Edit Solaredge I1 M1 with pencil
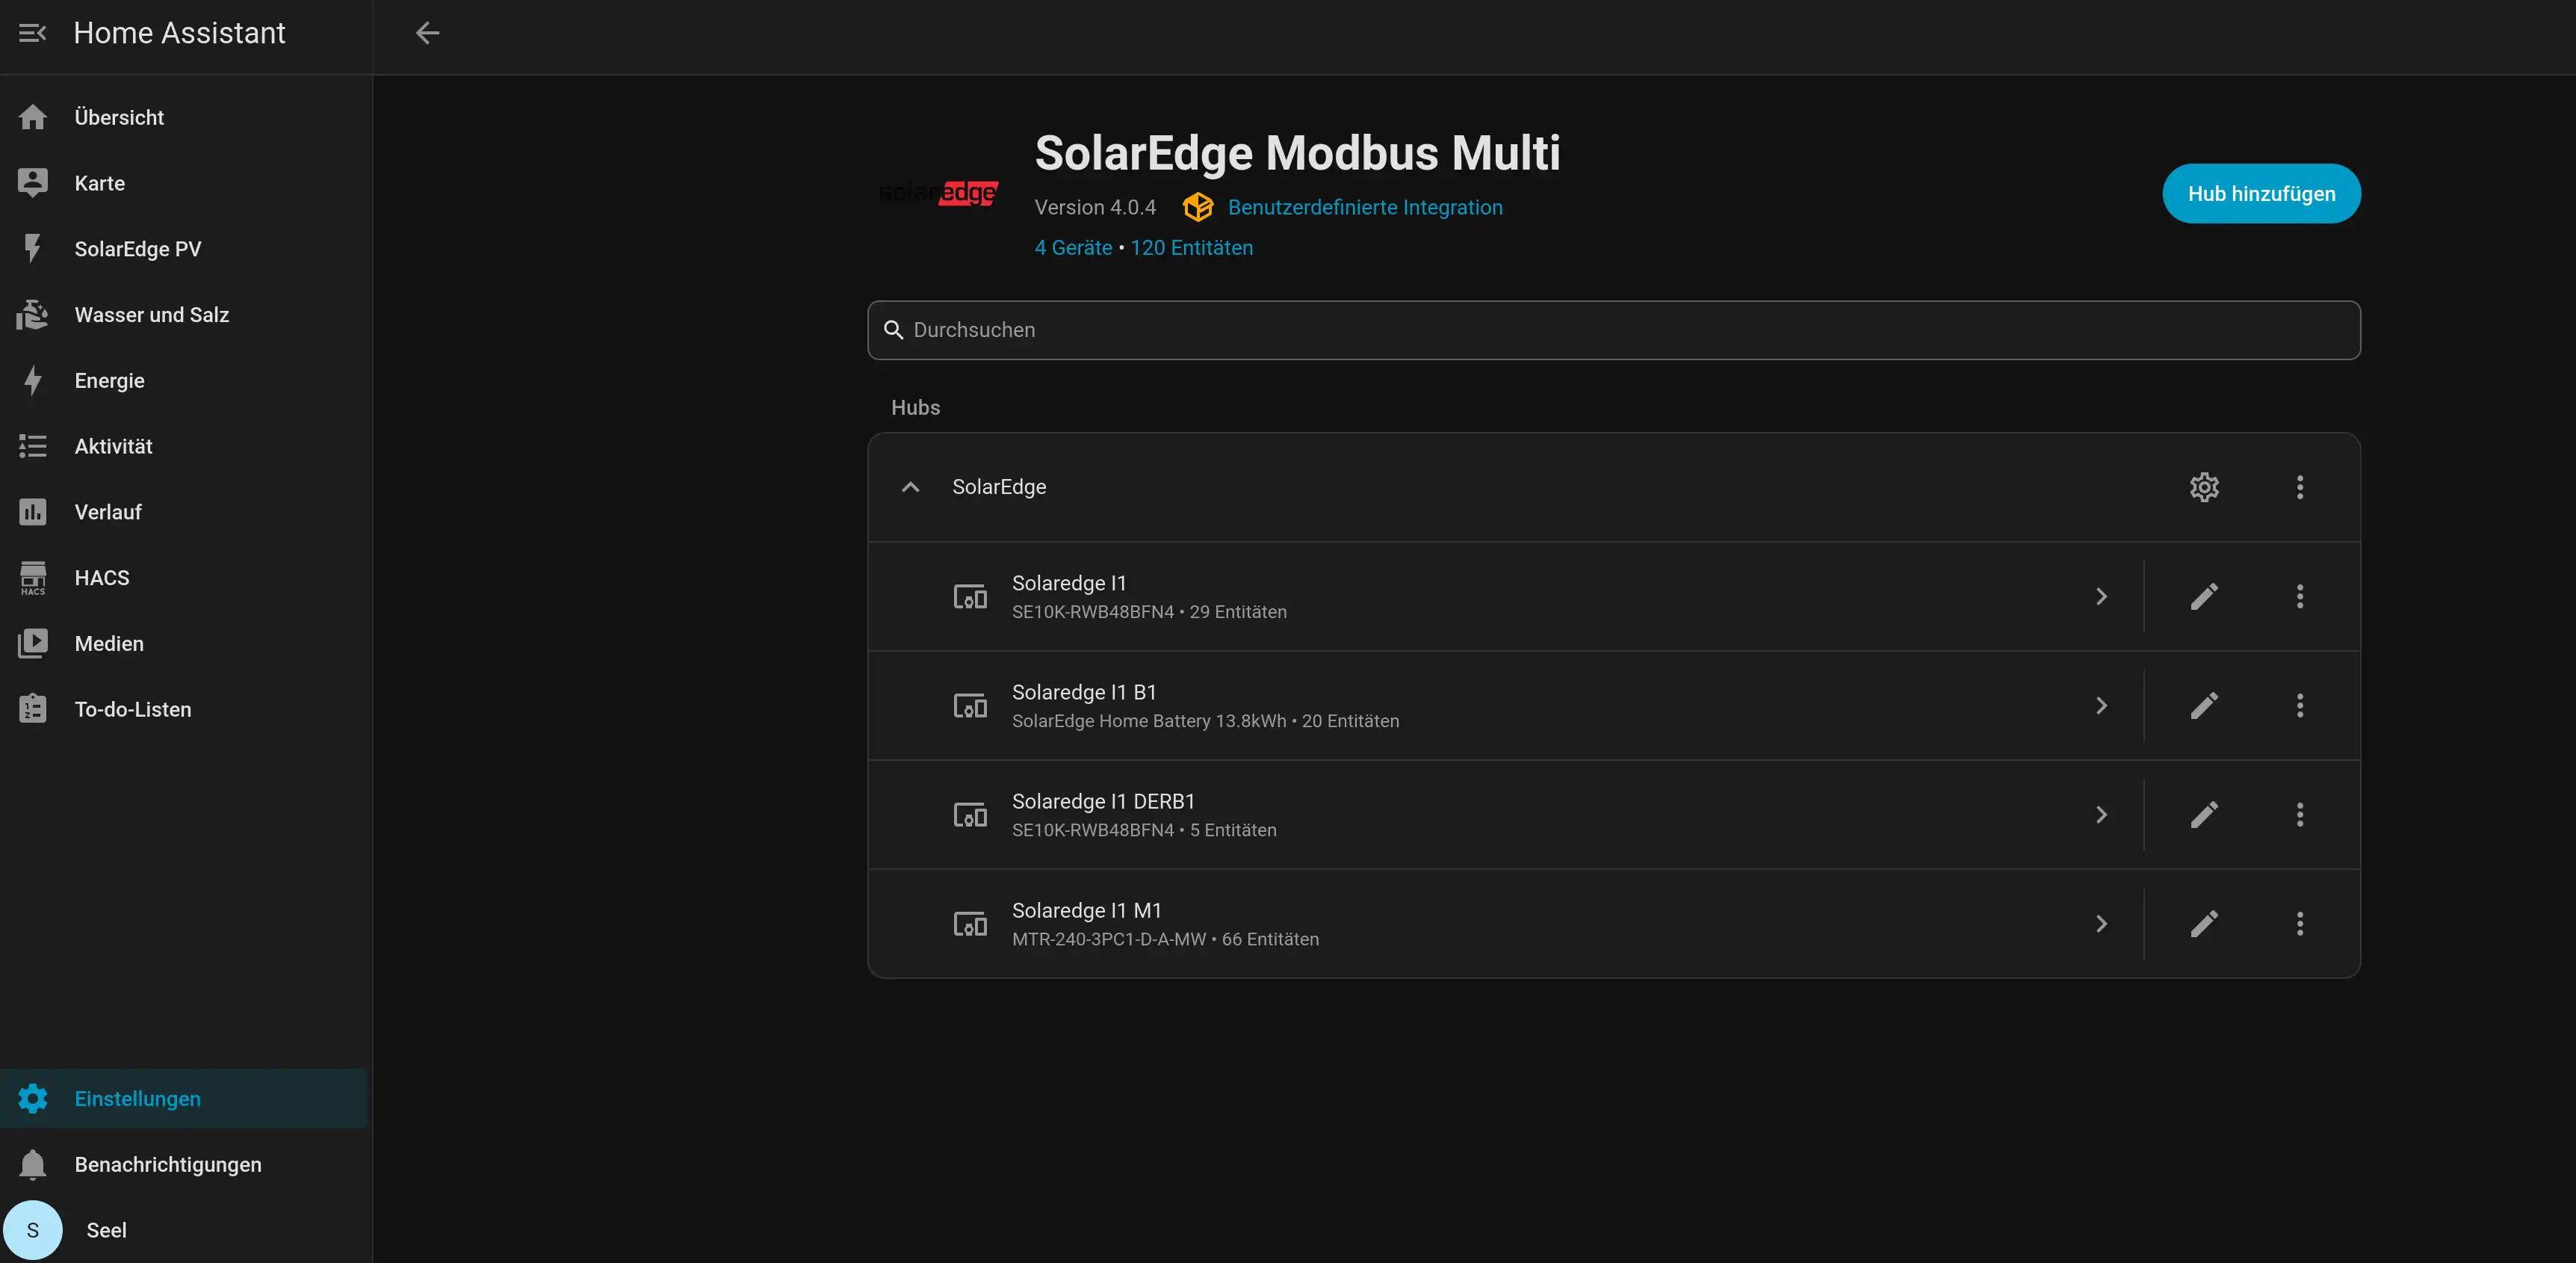This screenshot has height=1263, width=2576. click(x=2204, y=924)
